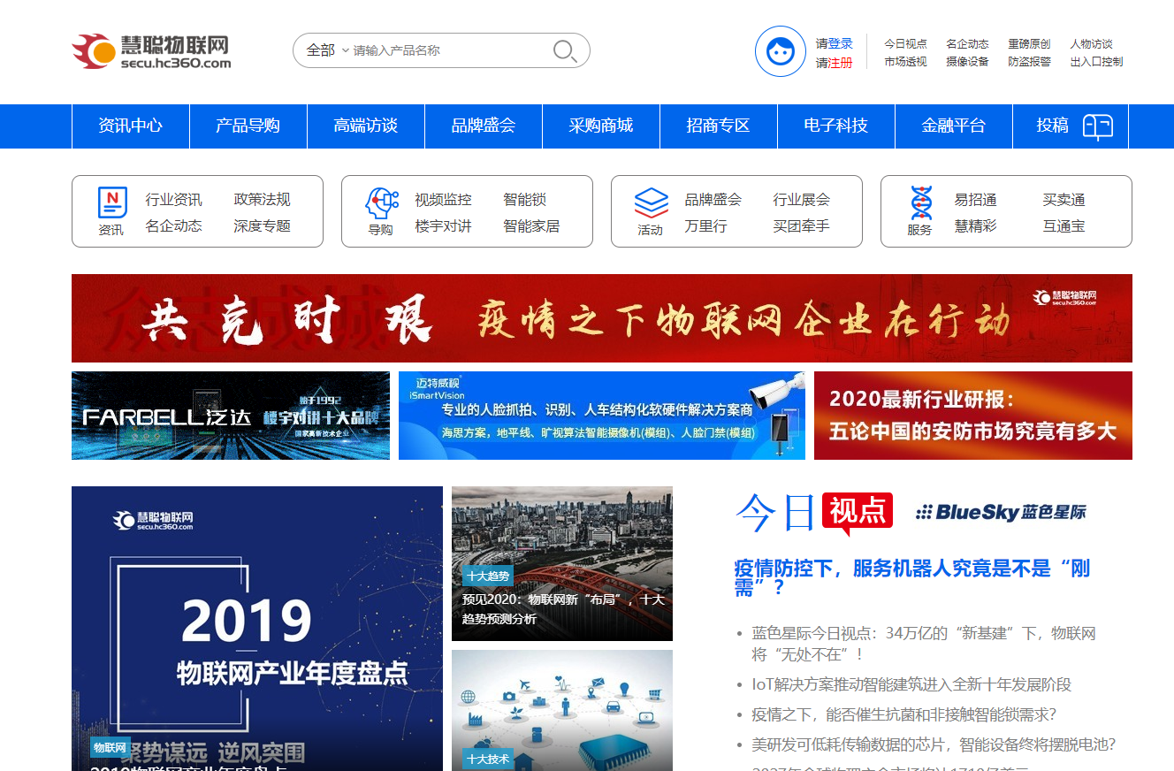Open the 采购商城 navigation tab
Viewport: 1174px width, 771px height.
tap(601, 126)
